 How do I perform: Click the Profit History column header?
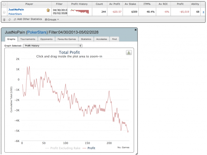click(79, 4)
